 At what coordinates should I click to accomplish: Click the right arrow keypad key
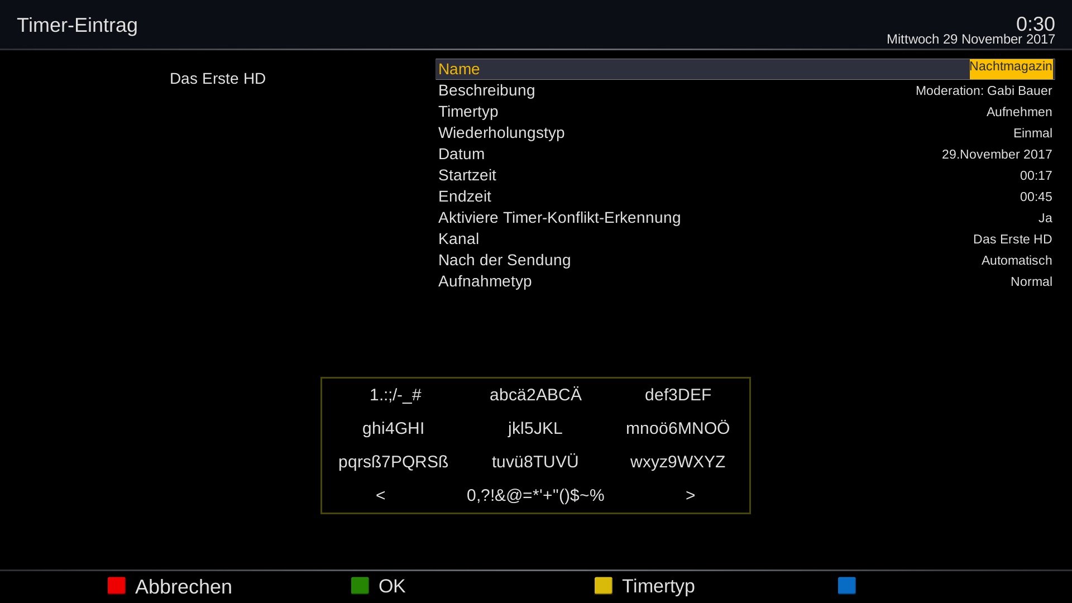pos(690,495)
